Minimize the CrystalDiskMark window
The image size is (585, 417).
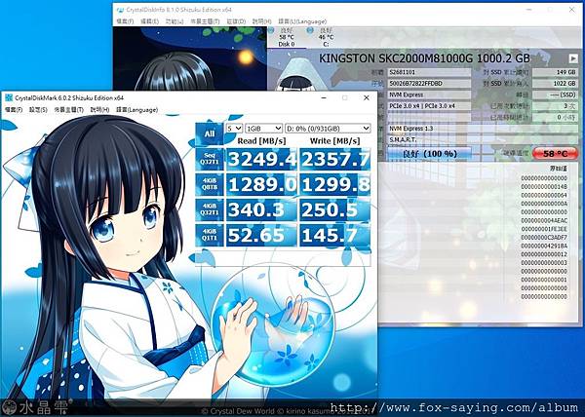pyautogui.click(x=324, y=97)
